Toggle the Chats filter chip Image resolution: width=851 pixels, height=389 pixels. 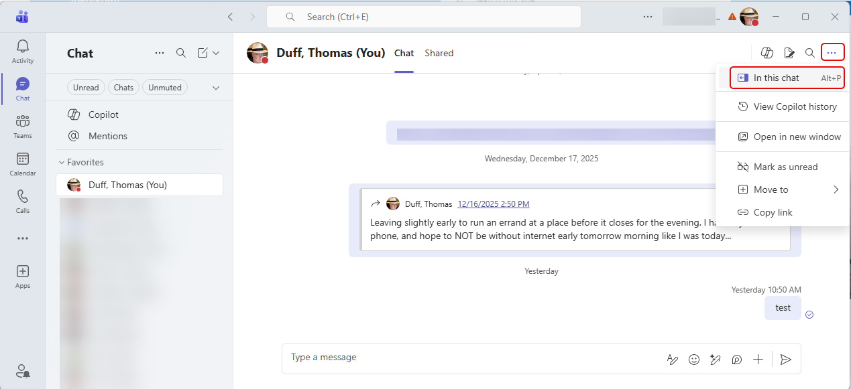(123, 87)
